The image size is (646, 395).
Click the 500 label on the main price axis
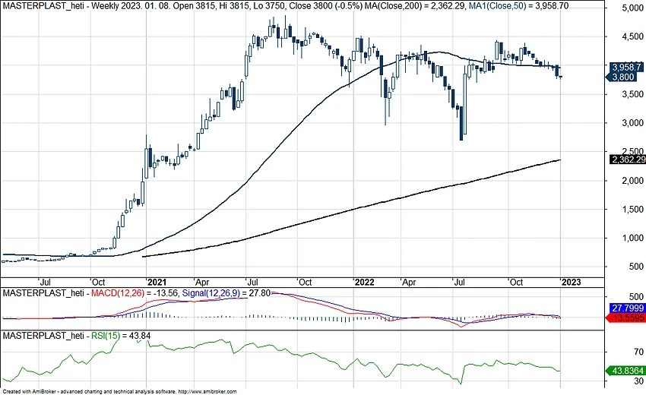click(x=636, y=267)
